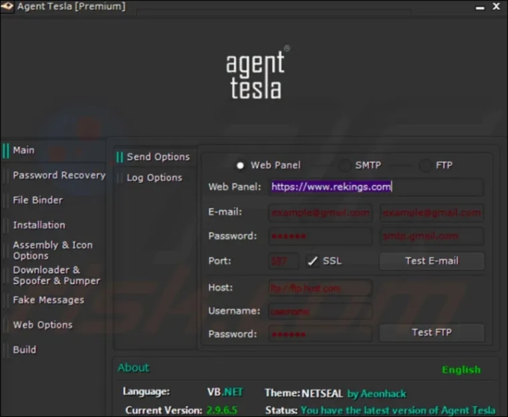
Task: Toggle the SSL checkbox
Action: tap(313, 261)
